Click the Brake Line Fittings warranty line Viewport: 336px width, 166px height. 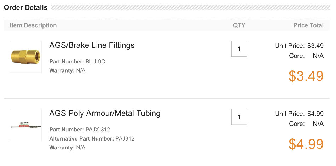(67, 70)
